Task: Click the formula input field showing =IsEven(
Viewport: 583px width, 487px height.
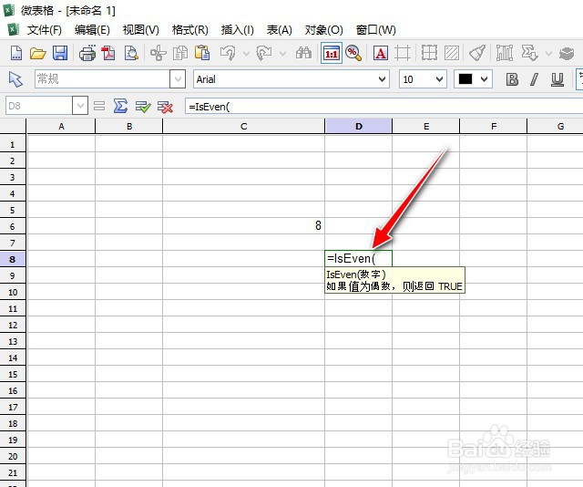Action: tap(383, 107)
